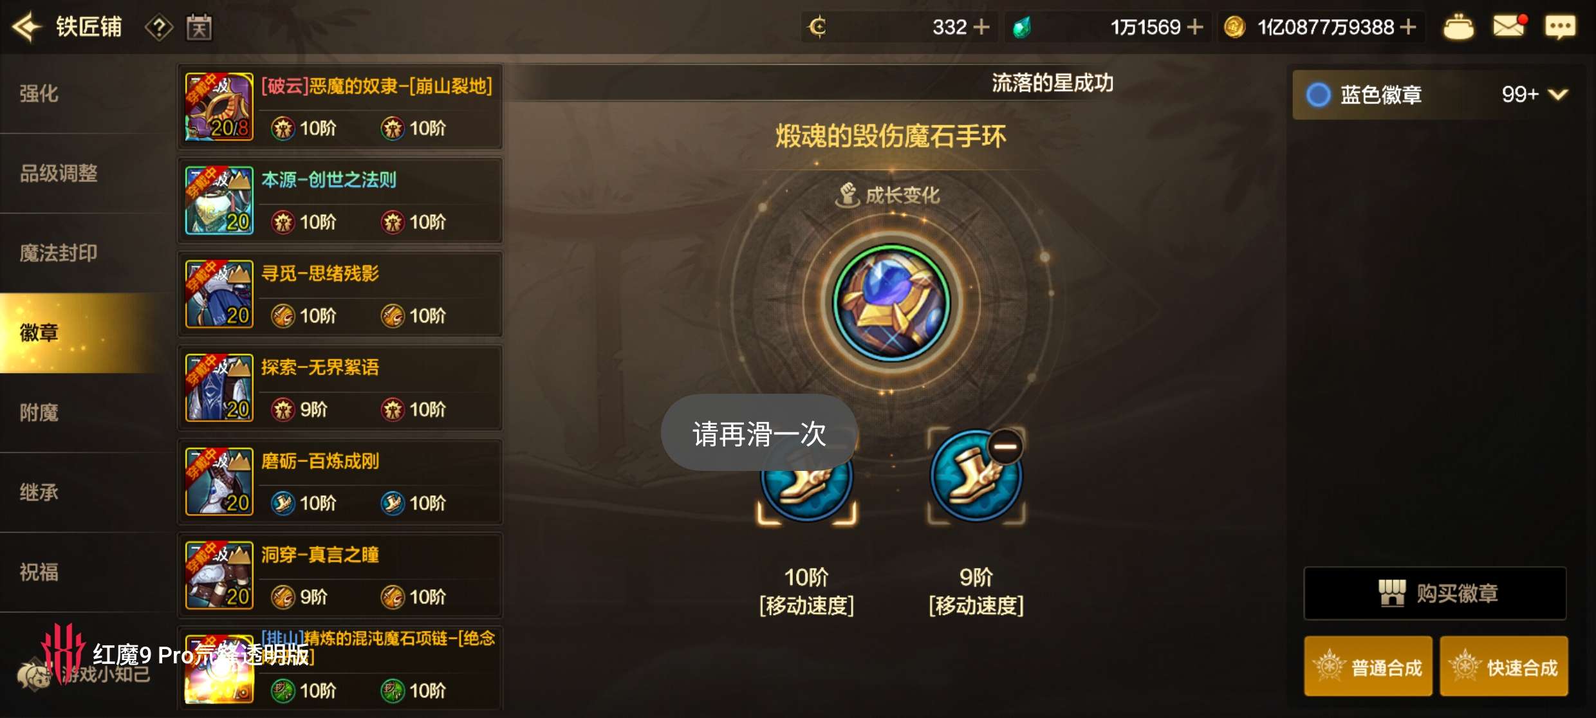Screen dimensions: 1596x718
Task: Select the blue emblem color circle
Action: click(1318, 95)
